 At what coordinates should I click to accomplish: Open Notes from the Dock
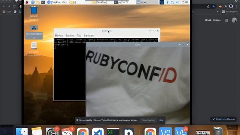tap(37, 131)
